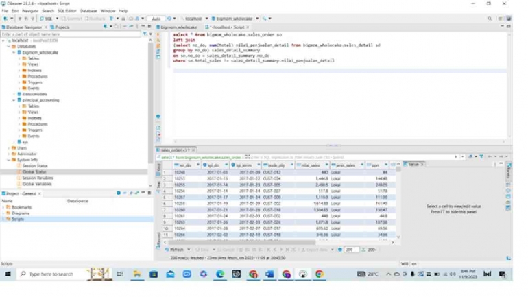Click the Export data button
The width and height of the screenshot is (528, 297).
[x=315, y=250]
